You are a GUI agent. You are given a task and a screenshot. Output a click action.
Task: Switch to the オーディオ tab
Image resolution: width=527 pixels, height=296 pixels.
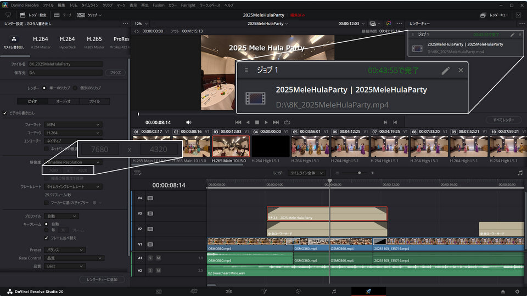(64, 101)
